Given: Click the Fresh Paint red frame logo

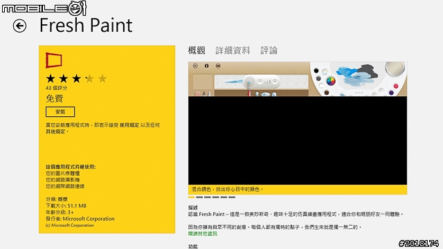Looking at the screenshot, I should coord(54,60).
